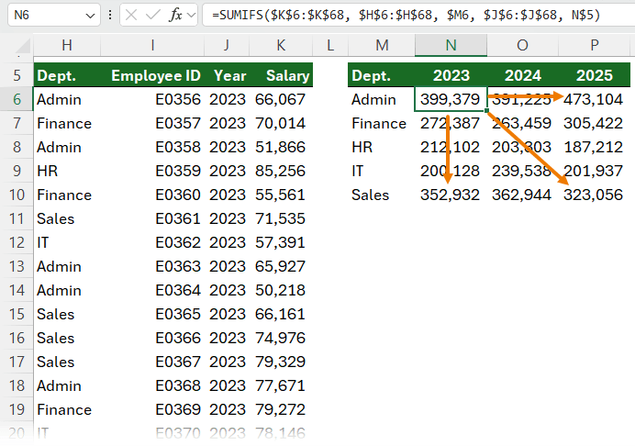This screenshot has width=635, height=446.
Task: Select salary cell 66,067
Action: (x=281, y=99)
